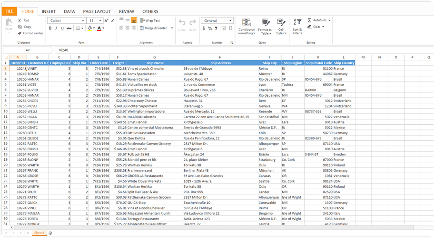Switch to the INSERT ribbon tab
The image size is (434, 239).
(49, 11)
